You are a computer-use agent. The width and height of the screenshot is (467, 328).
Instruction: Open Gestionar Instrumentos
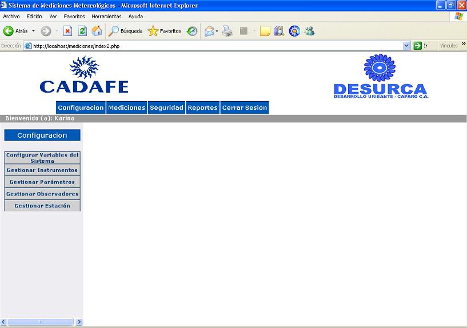click(42, 170)
